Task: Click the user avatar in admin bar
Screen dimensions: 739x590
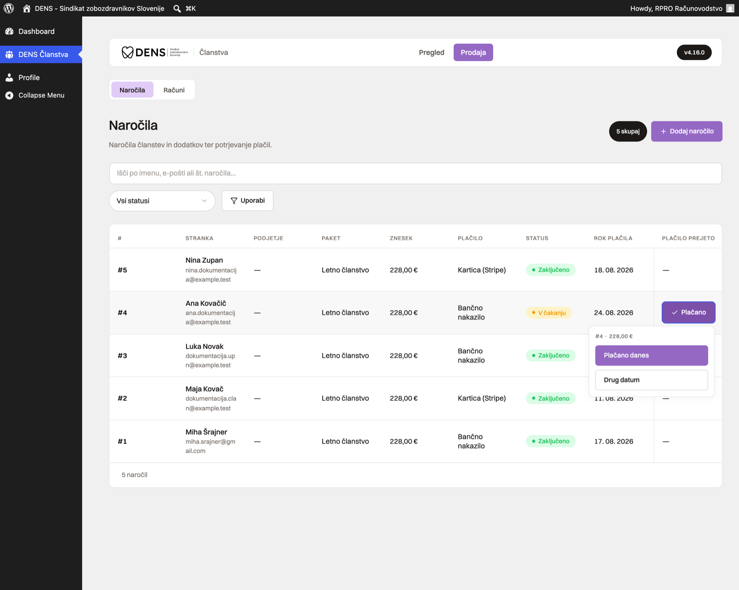Action: coord(730,8)
